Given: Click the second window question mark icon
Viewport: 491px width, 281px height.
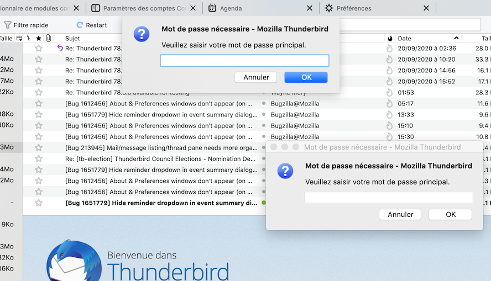Looking at the screenshot, I should [x=285, y=171].
